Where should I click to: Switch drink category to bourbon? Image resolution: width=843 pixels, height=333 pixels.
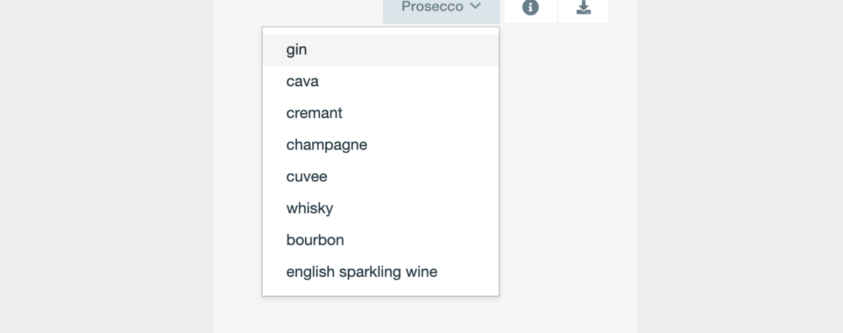[x=315, y=240]
